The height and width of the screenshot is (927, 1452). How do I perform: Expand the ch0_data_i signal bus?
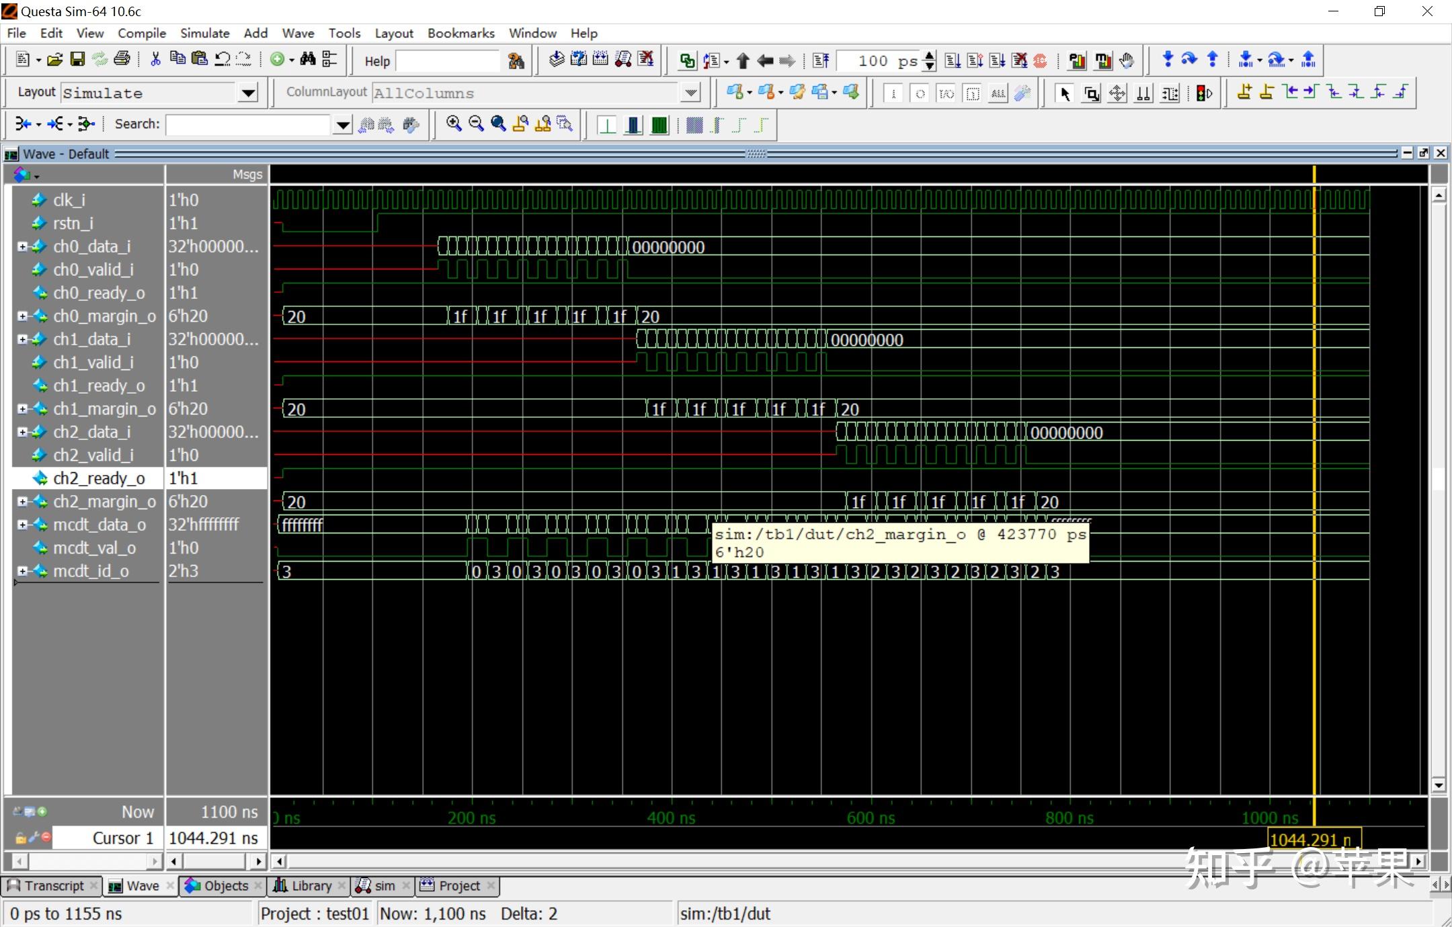click(x=22, y=247)
